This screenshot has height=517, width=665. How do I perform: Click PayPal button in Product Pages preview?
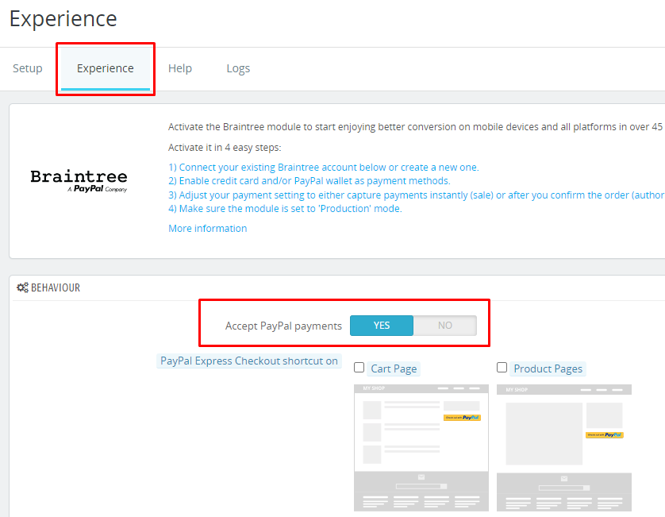click(604, 434)
